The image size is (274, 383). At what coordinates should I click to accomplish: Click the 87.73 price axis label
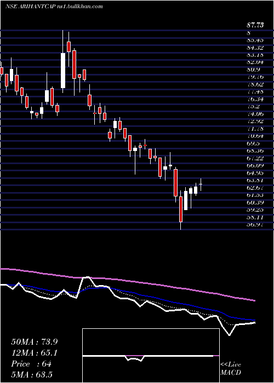click(255, 25)
